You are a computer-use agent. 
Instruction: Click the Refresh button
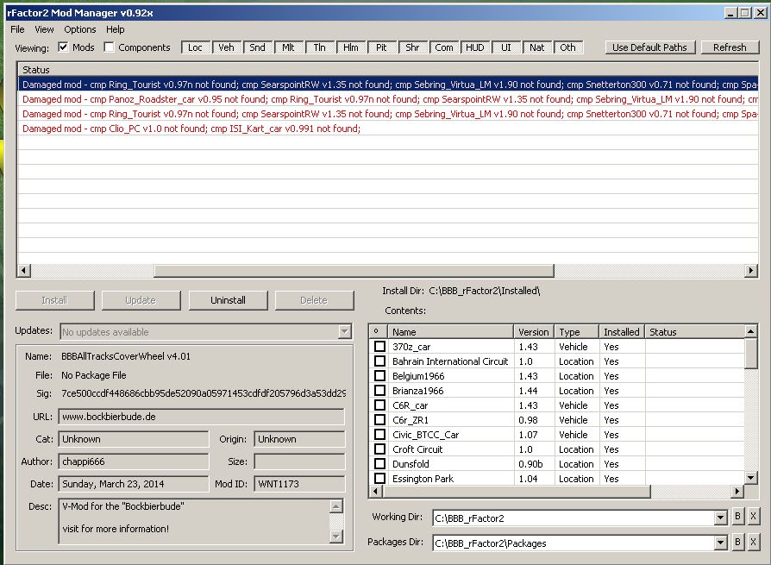pos(730,47)
